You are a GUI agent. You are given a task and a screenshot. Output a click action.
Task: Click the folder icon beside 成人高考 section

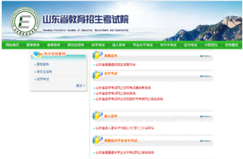(98, 116)
